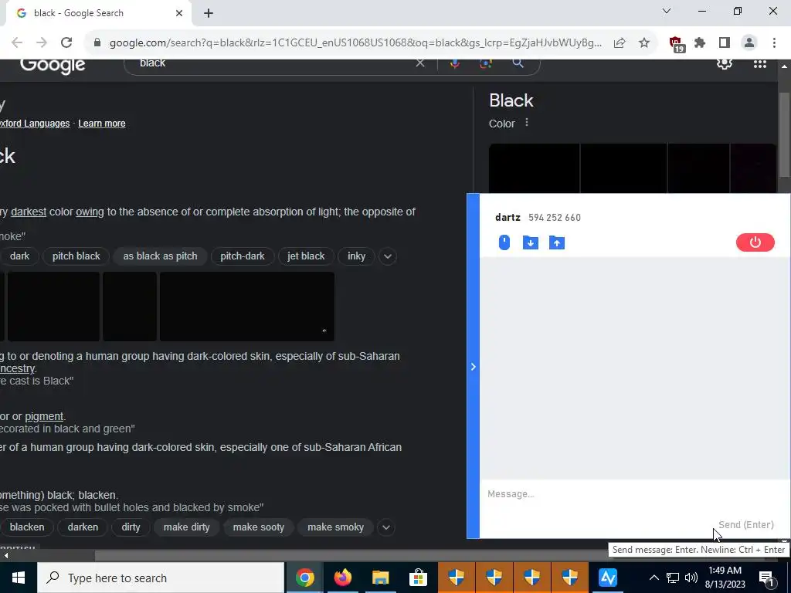Select the make smoky synonym chip
This screenshot has height=593, width=791.
(x=335, y=527)
